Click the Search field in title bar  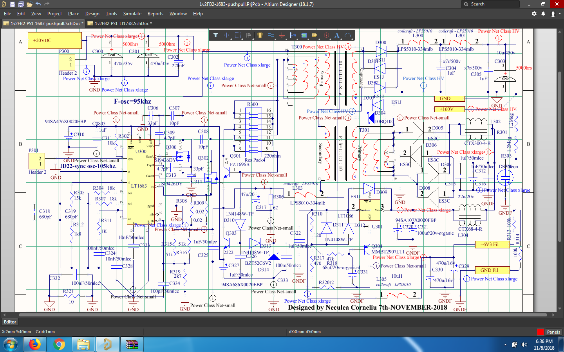pyautogui.click(x=490, y=4)
